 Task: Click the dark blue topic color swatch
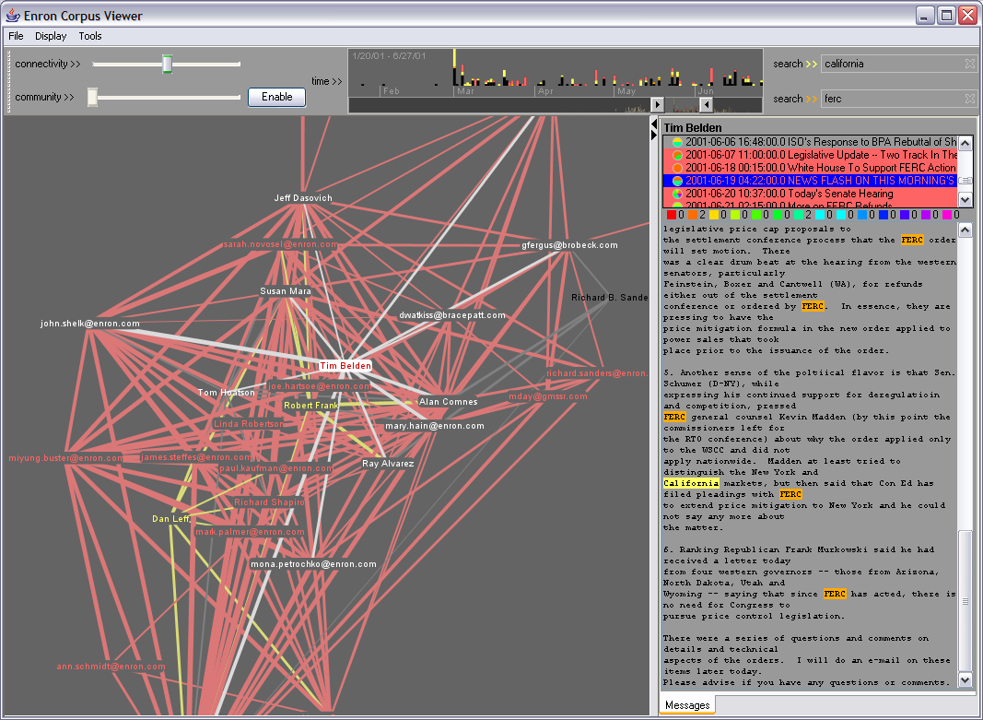[x=884, y=215]
